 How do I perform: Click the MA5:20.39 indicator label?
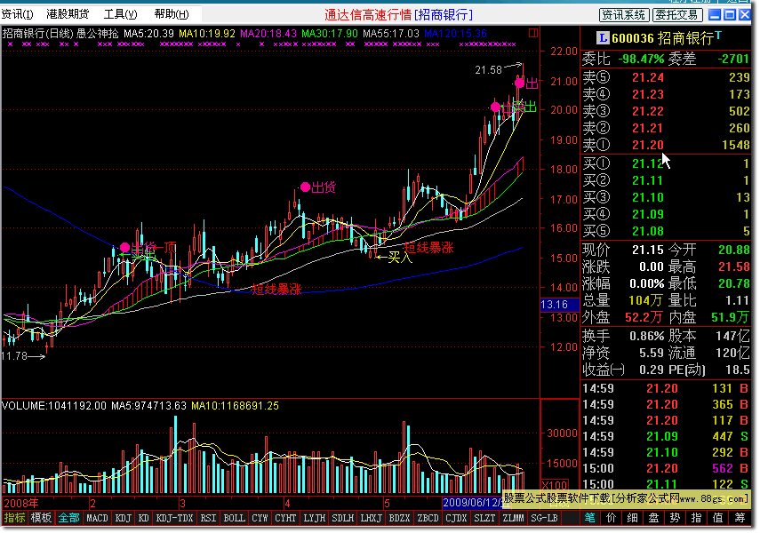click(148, 34)
